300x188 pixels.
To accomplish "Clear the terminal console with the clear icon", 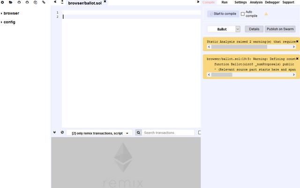I will (x=62, y=133).
